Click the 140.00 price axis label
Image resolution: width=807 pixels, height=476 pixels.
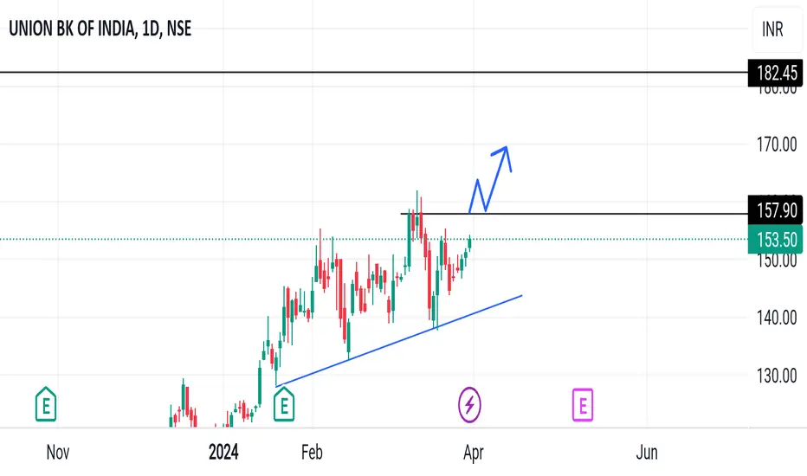[777, 318]
